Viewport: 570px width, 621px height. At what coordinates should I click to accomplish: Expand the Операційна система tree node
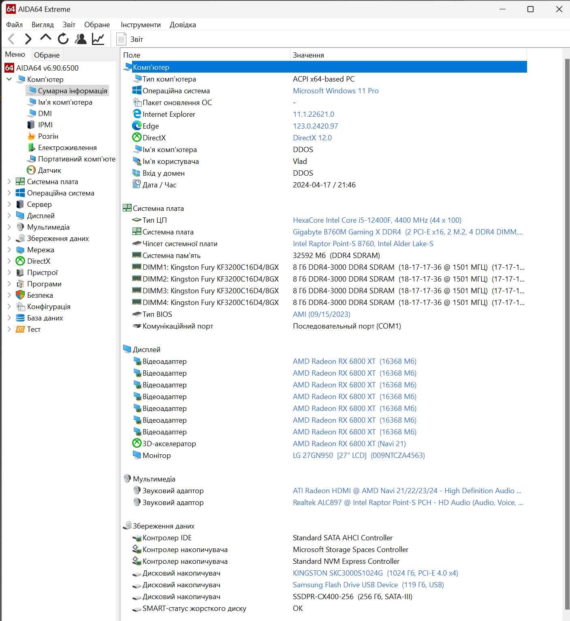coord(9,193)
